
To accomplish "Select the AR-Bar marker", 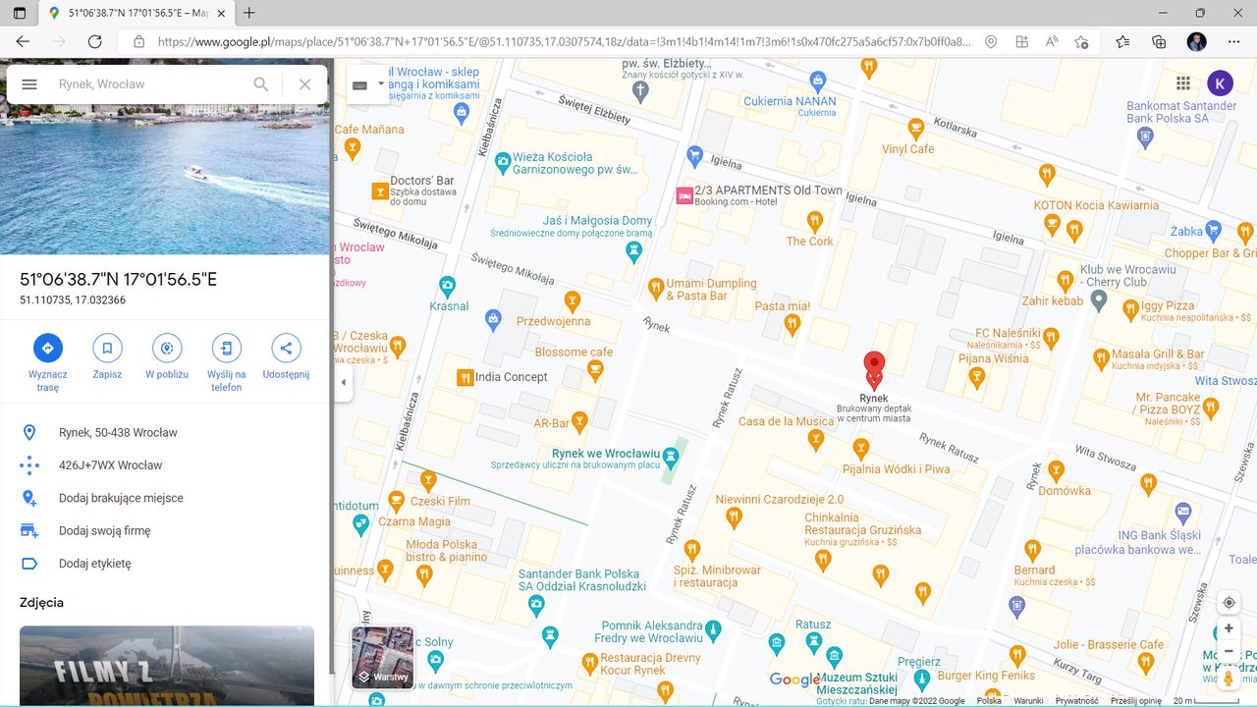I will tap(579, 422).
